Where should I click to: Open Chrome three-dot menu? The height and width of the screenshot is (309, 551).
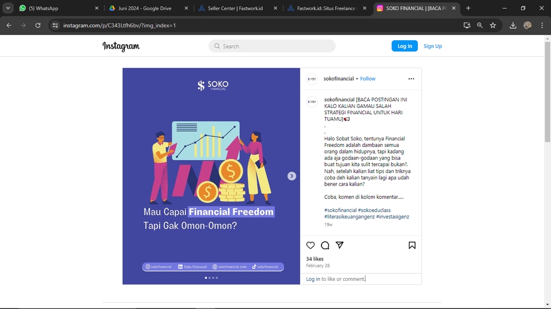(542, 25)
